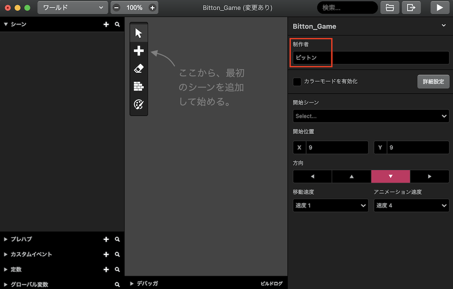The image size is (453, 289).
Task: Open the 開始シーン Select dropdown
Action: pos(371,116)
